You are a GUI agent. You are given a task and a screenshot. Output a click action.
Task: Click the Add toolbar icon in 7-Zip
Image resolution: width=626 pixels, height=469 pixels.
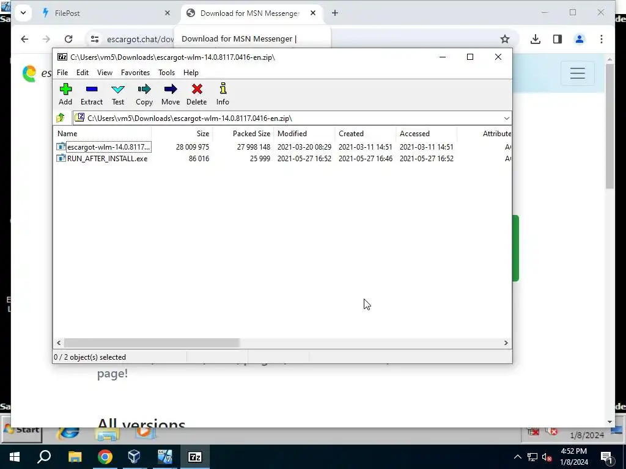pos(65,95)
